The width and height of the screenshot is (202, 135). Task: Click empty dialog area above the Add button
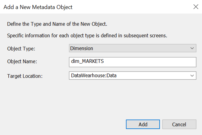click(x=143, y=103)
